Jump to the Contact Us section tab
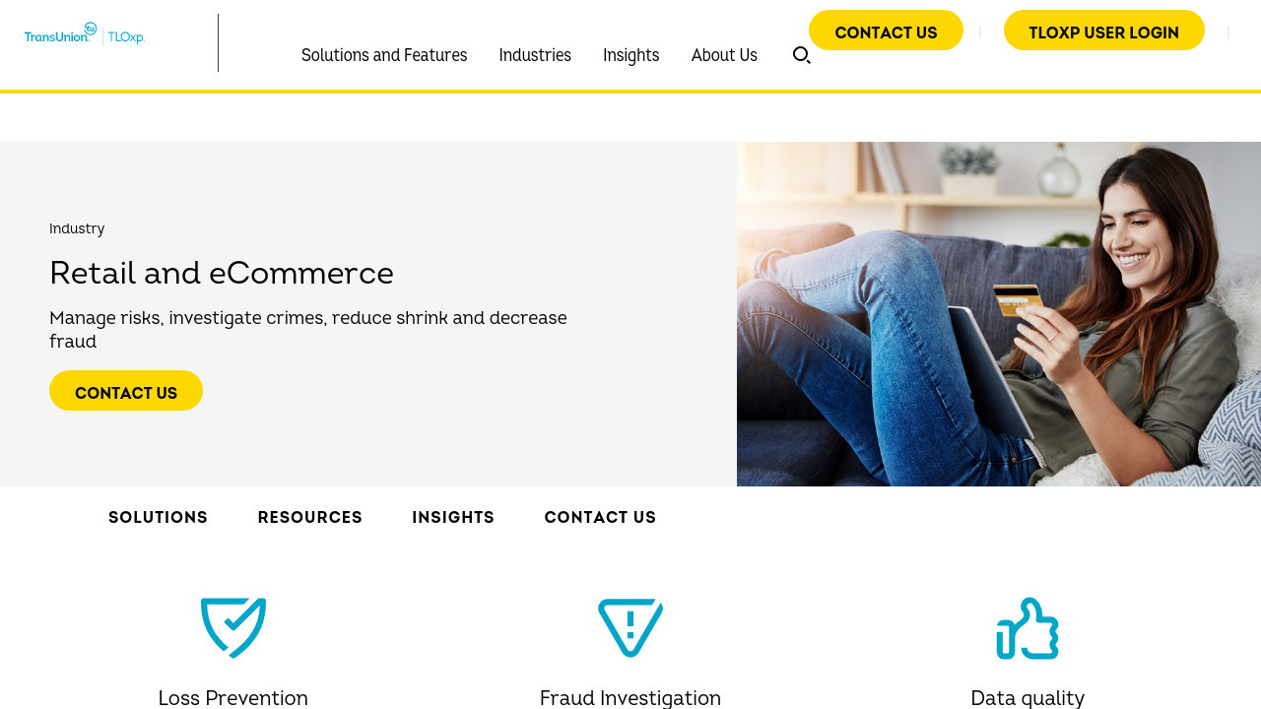Screen dimensions: 1261x709 (x=600, y=517)
